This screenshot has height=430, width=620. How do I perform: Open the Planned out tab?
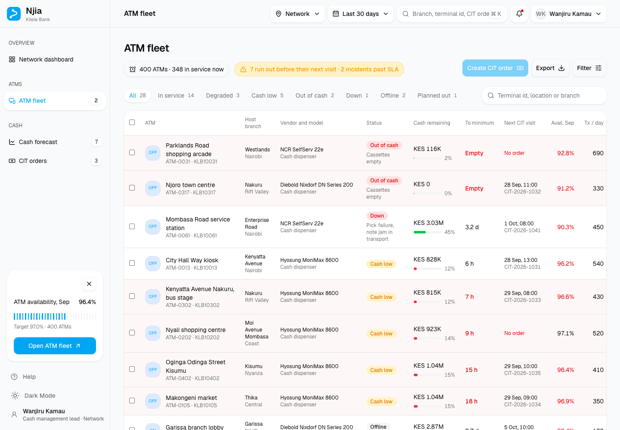pos(437,95)
